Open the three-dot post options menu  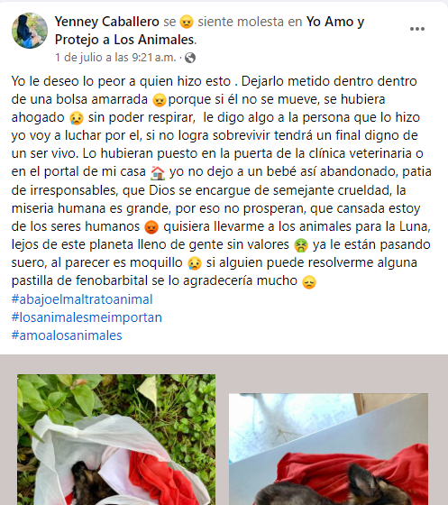pos(417,29)
